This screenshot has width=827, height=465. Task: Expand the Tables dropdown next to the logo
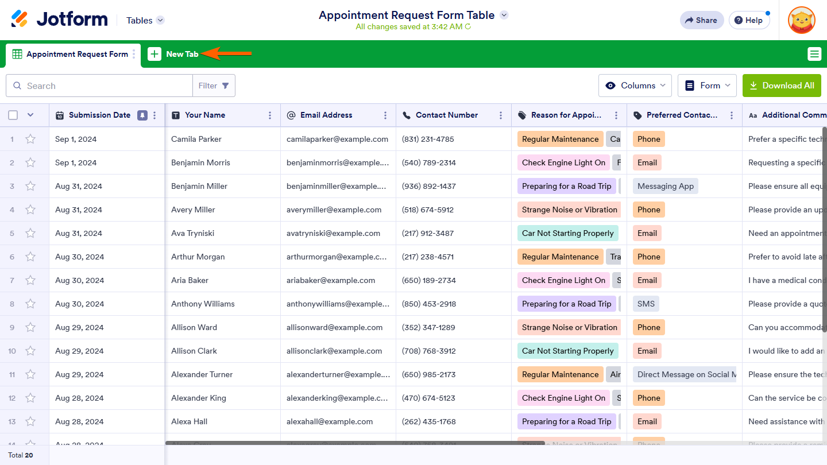(x=160, y=20)
